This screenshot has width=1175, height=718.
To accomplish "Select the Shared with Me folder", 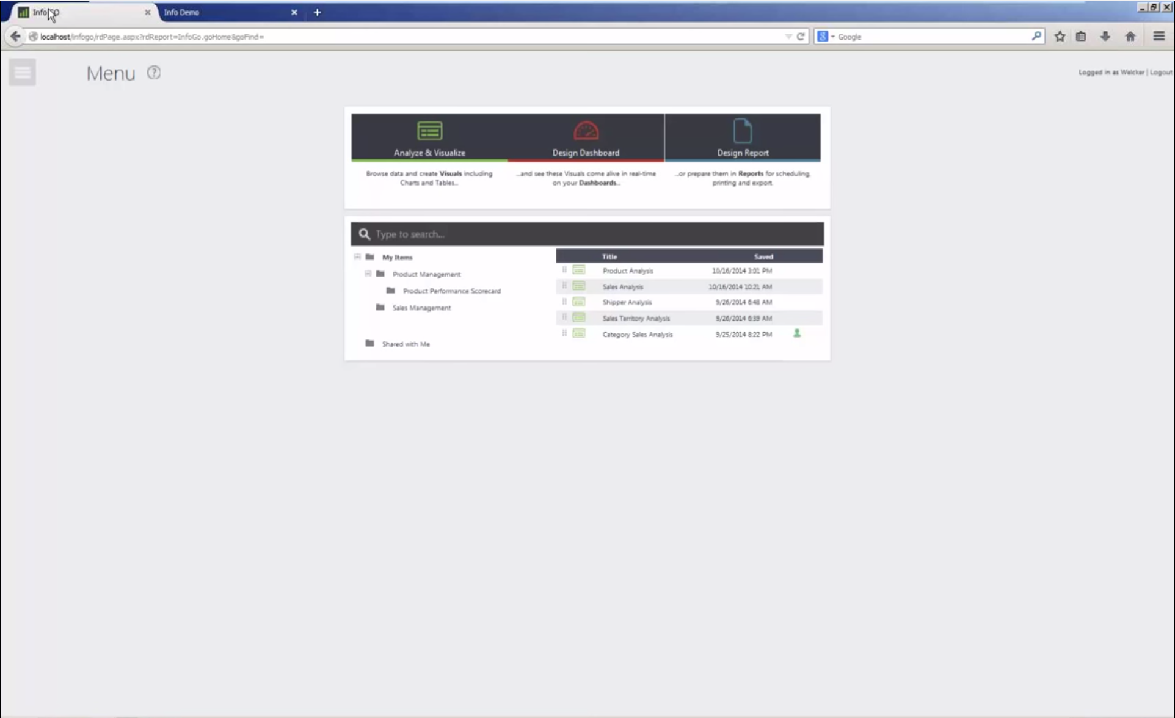I will pos(406,344).
